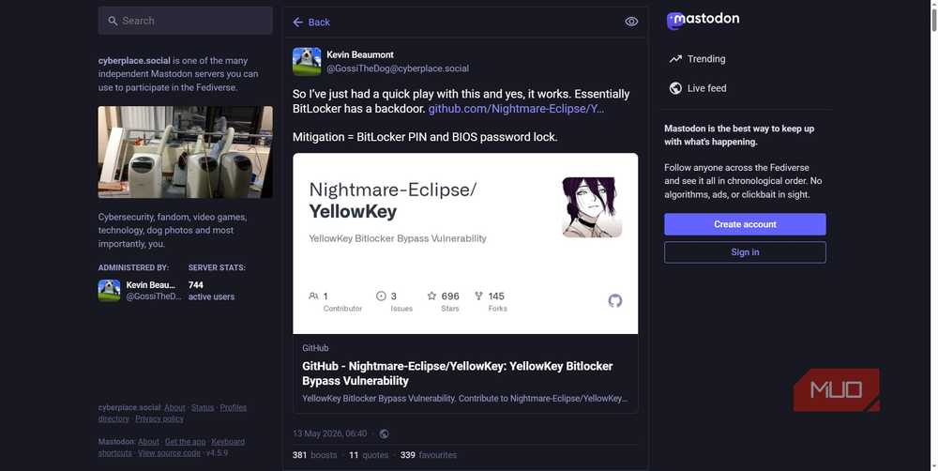This screenshot has width=938, height=471.
Task: Click the Trending arrow icon
Action: pos(675,59)
